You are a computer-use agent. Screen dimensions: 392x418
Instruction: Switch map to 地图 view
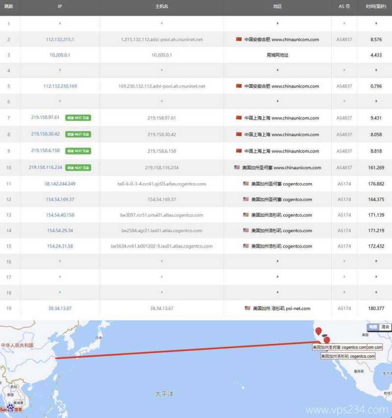[x=373, y=327]
